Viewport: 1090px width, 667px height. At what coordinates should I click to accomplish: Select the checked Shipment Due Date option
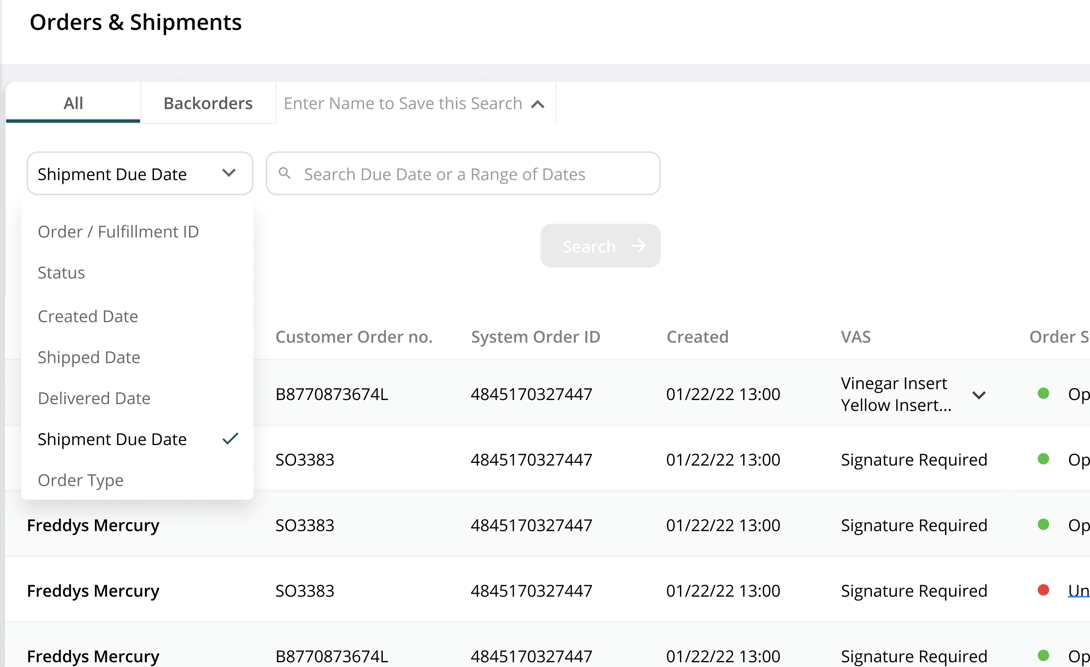137,439
